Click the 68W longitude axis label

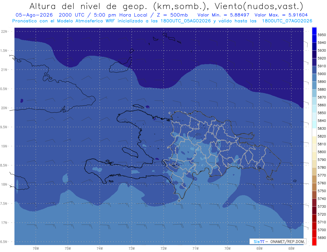pyautogui.click(x=291, y=248)
